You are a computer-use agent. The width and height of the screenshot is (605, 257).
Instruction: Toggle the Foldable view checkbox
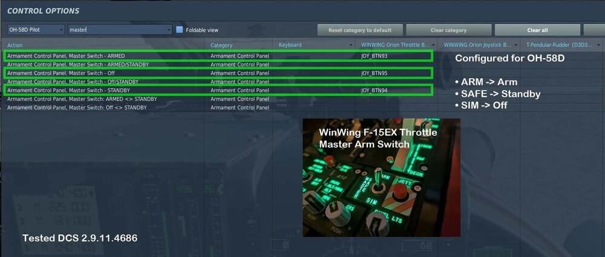pos(180,30)
